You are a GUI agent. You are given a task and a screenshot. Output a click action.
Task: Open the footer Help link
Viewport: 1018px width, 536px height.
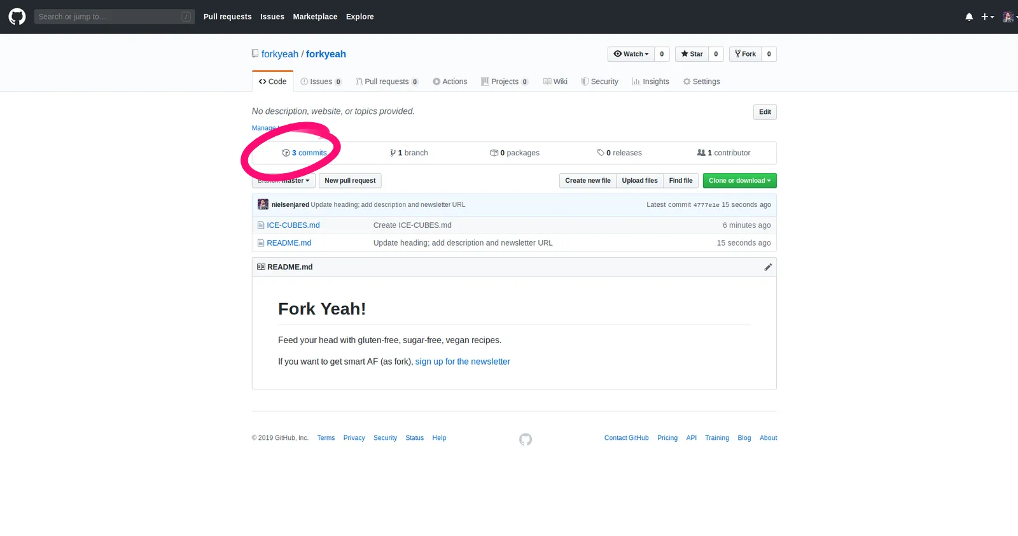coord(439,438)
